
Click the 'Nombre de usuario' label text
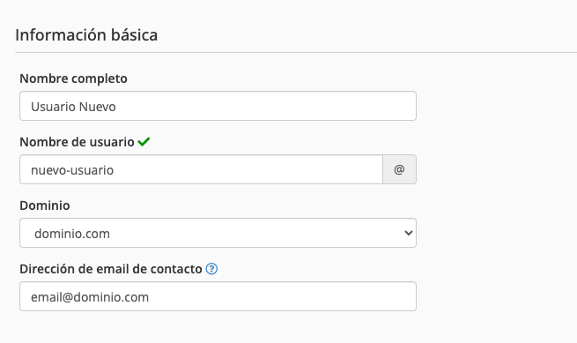tap(77, 142)
